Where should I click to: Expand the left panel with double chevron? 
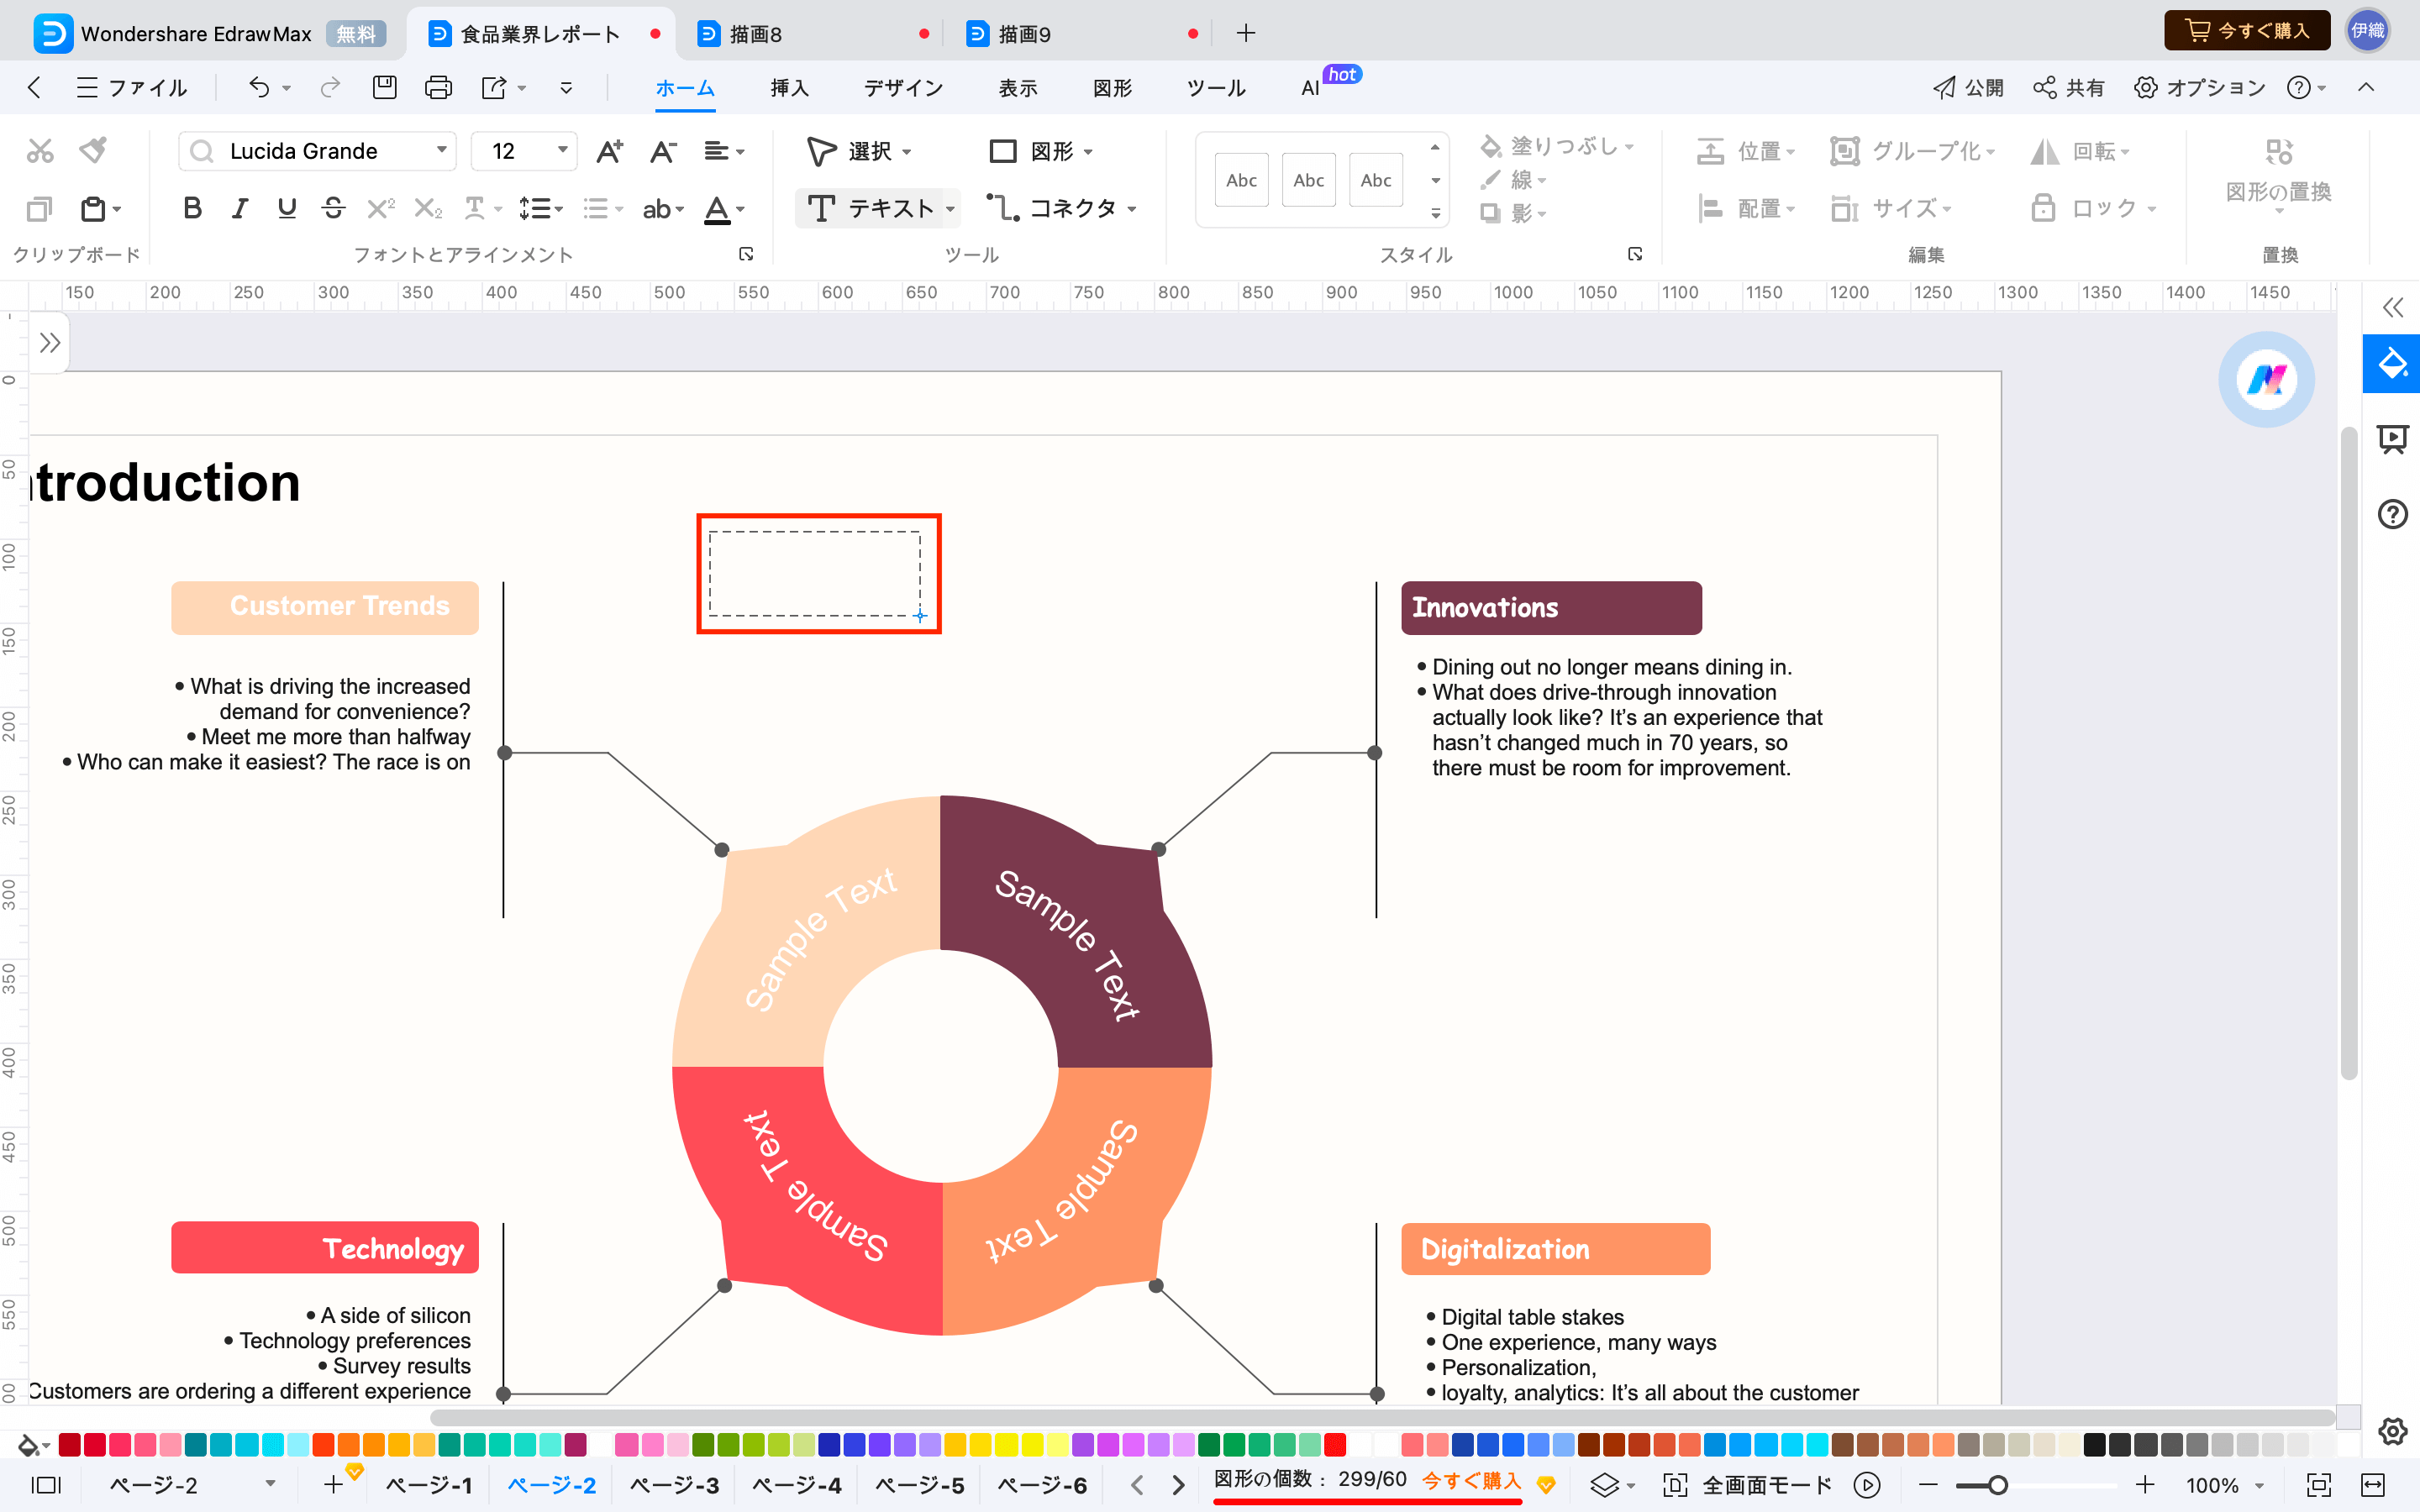(50, 343)
